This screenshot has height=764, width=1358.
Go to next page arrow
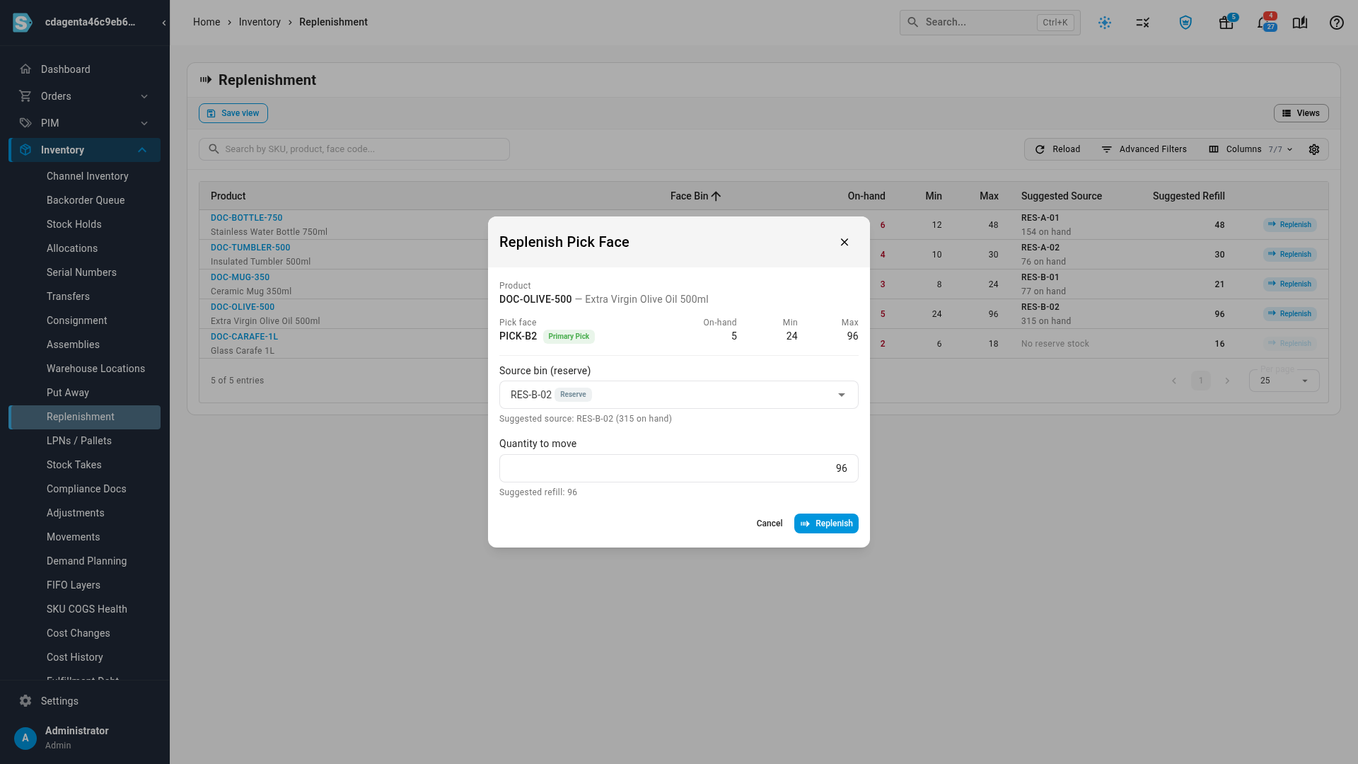1227,381
